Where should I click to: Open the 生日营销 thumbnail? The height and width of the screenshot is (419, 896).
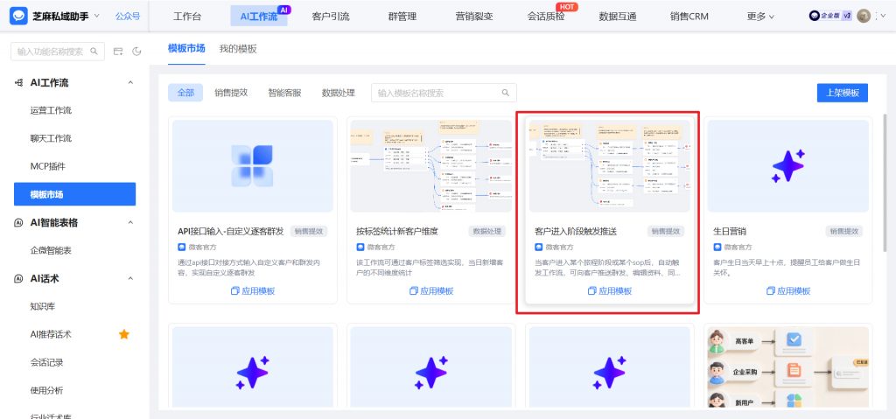click(788, 166)
